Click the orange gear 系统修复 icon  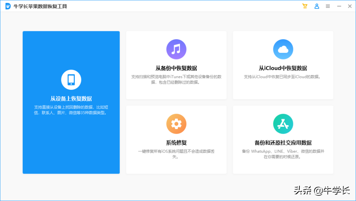176,124
